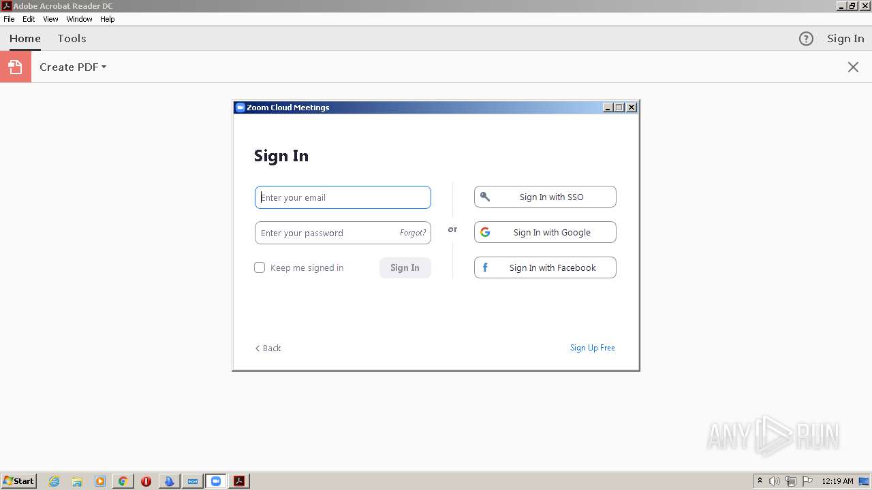Viewport: 872px width, 490px height.
Task: Open the Acrobat help question-mark icon
Action: pos(806,39)
